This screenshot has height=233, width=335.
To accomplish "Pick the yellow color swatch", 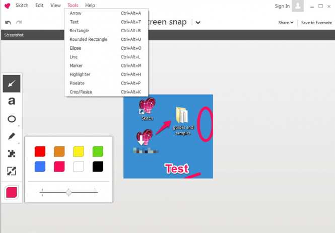I will pyautogui.click(x=79, y=151).
